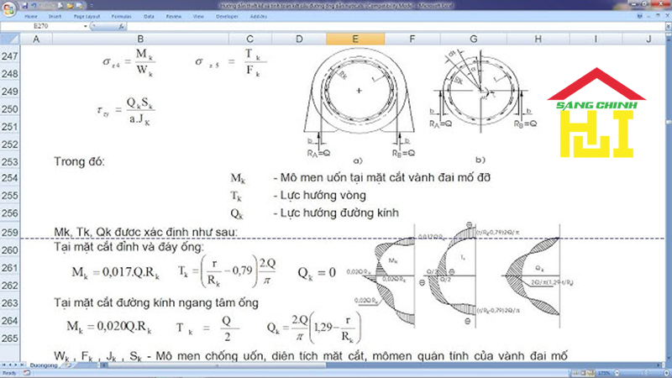Select column E header
This screenshot has height=378, width=672.
tap(354, 39)
